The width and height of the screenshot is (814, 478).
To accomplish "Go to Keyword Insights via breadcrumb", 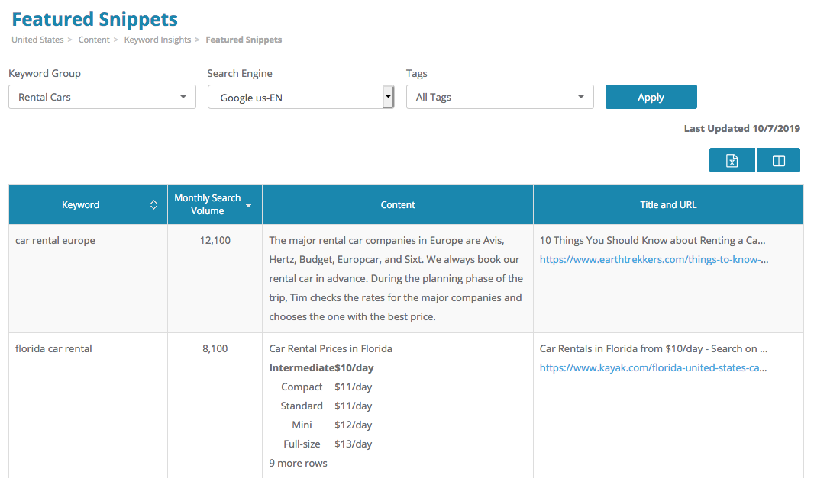I will 157,40.
